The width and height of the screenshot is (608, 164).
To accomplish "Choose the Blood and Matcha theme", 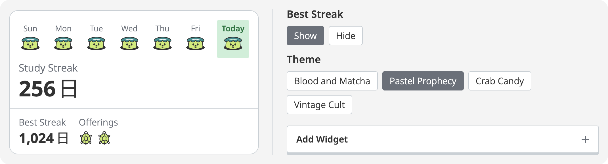I will tap(332, 81).
